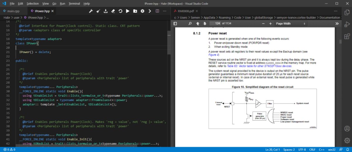Open the Run menu

tap(62, 4)
